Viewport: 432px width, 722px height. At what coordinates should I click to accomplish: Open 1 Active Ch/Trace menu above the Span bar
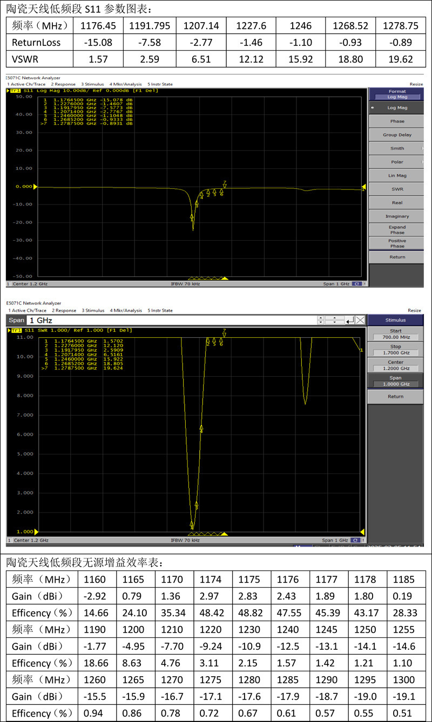[26, 310]
